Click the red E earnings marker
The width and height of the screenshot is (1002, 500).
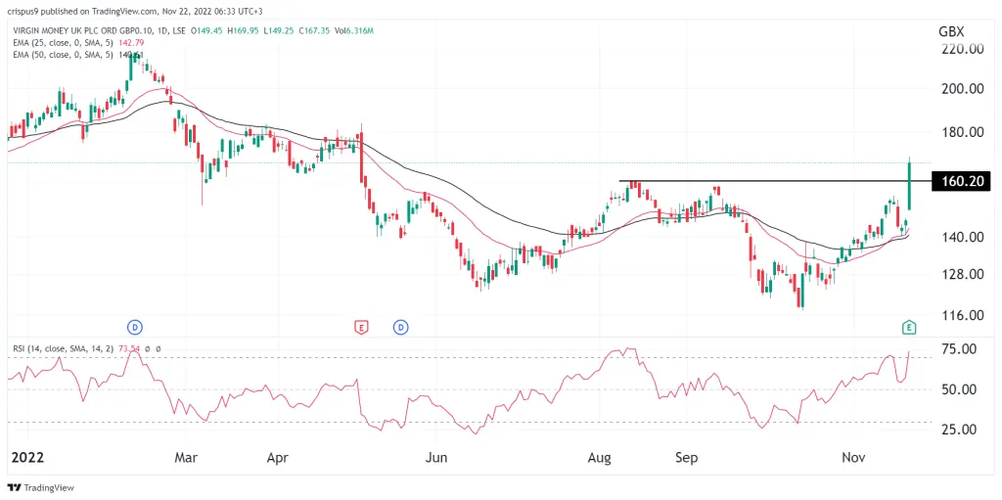pos(361,328)
